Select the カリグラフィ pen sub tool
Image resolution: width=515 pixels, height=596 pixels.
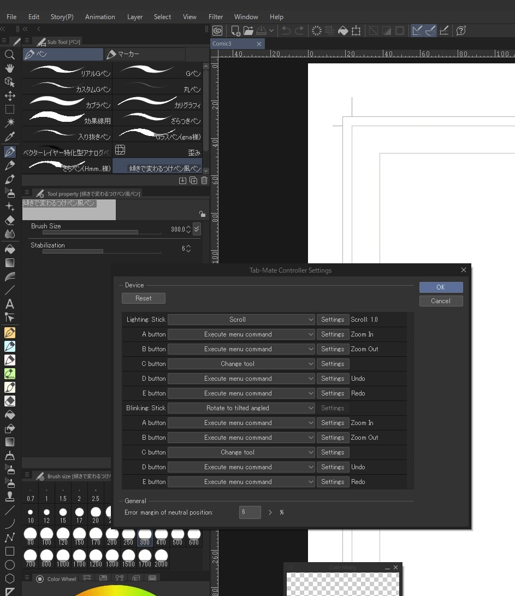pyautogui.click(x=157, y=104)
